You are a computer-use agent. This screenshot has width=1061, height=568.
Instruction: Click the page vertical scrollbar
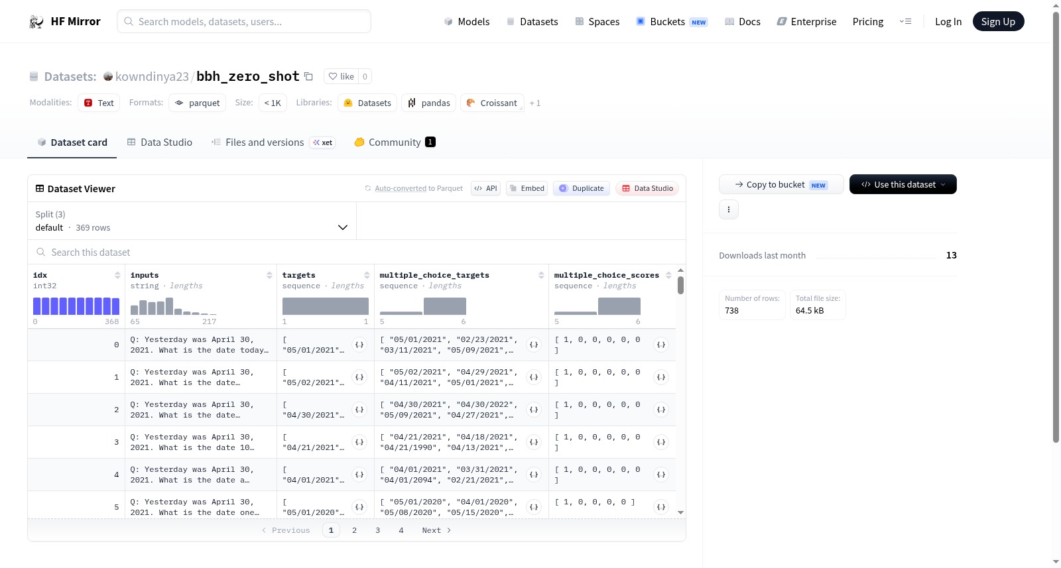point(1056,227)
